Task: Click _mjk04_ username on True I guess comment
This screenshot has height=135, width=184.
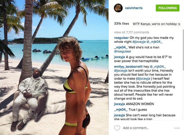Action: 121,110
